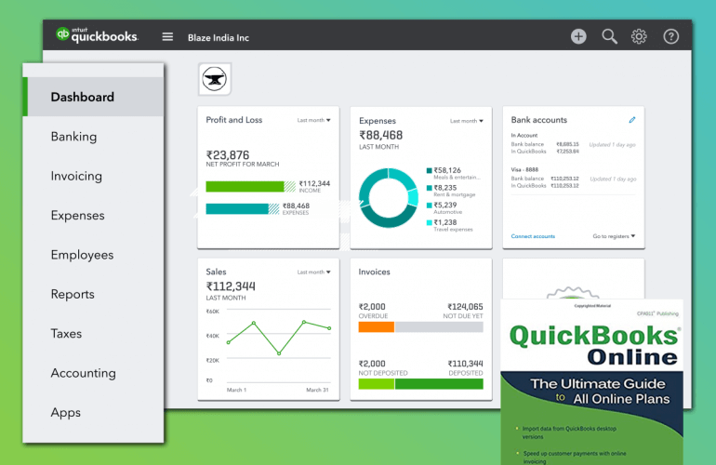Viewport: 716px width, 465px height.
Task: Click ₹2,000 overdue amount
Action: pos(372,307)
